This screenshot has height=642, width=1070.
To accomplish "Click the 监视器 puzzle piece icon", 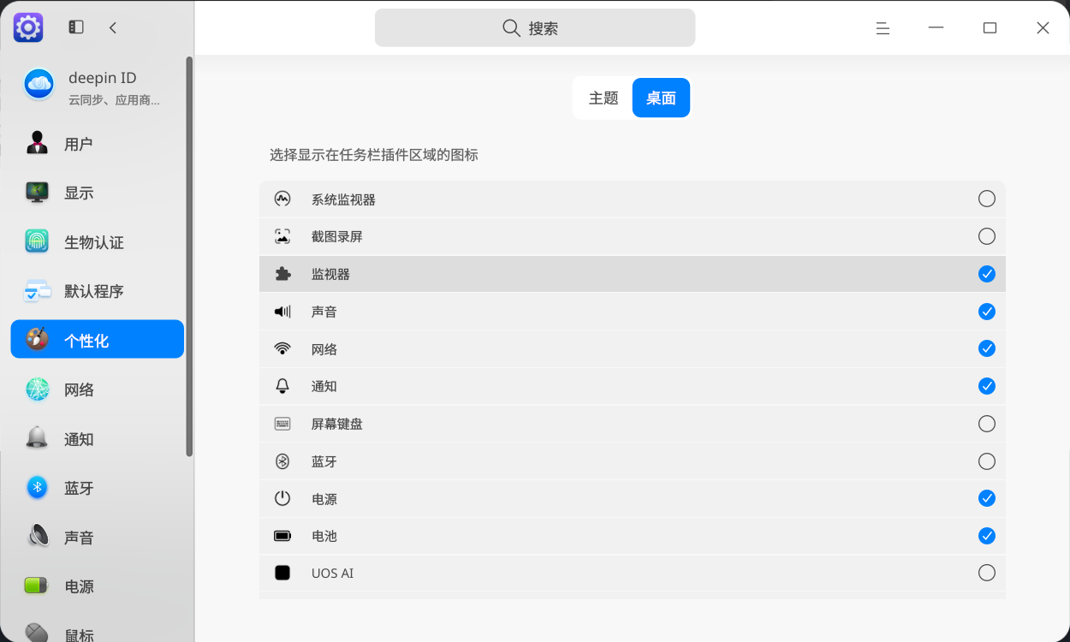I will tap(282, 274).
